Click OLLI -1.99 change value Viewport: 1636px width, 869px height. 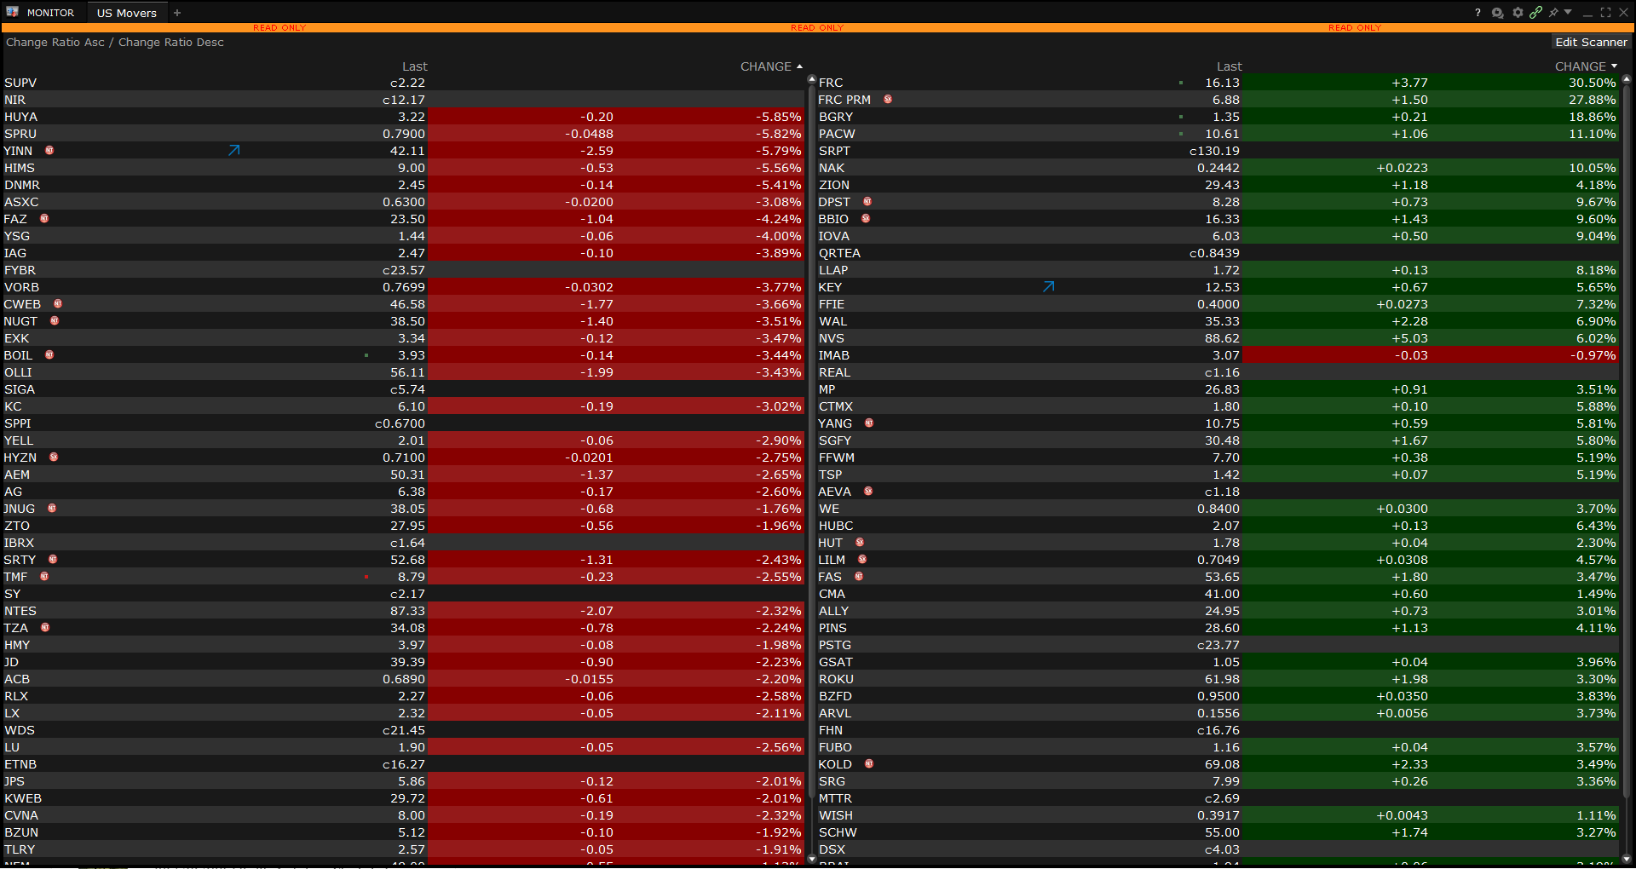click(x=596, y=372)
